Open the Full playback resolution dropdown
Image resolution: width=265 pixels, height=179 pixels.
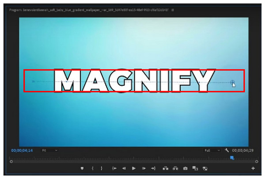point(212,150)
